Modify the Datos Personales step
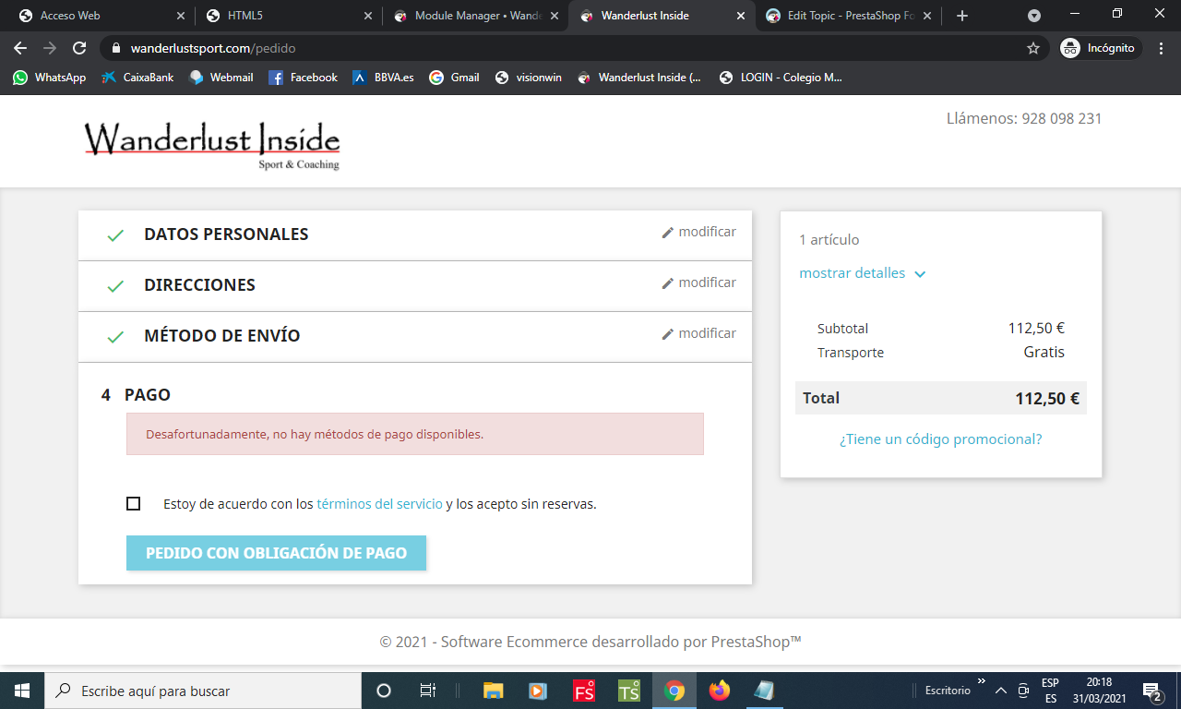This screenshot has height=709, width=1181. (x=699, y=232)
